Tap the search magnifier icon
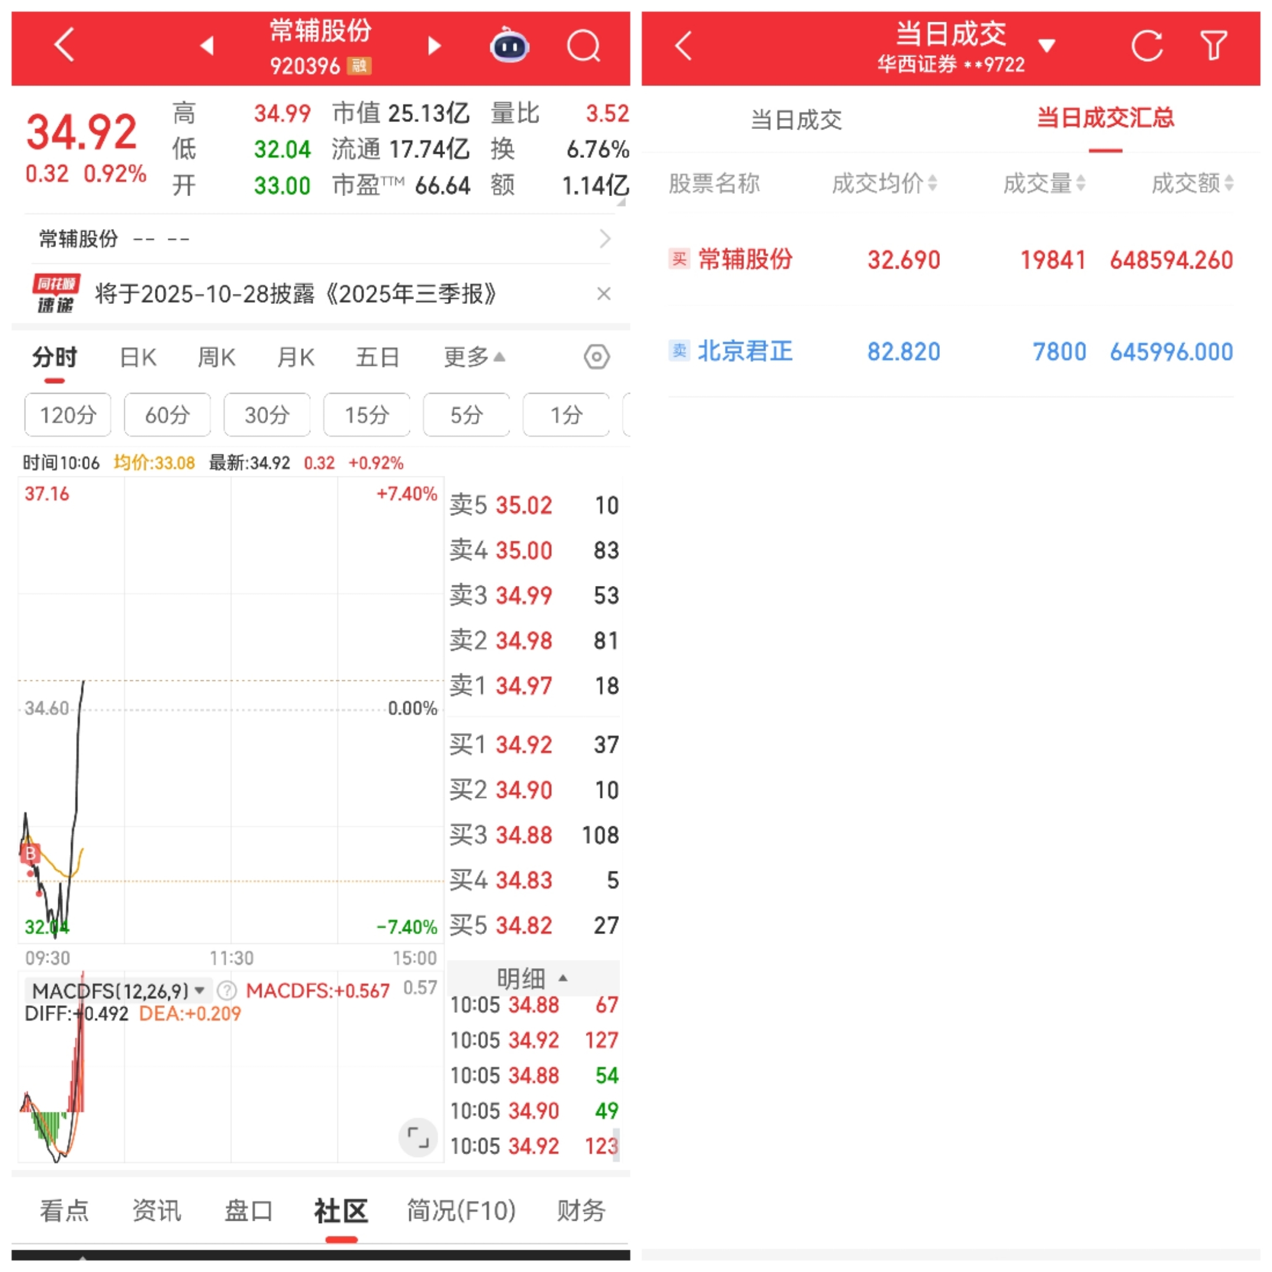This screenshot has height=1272, width=1272. pos(584,45)
